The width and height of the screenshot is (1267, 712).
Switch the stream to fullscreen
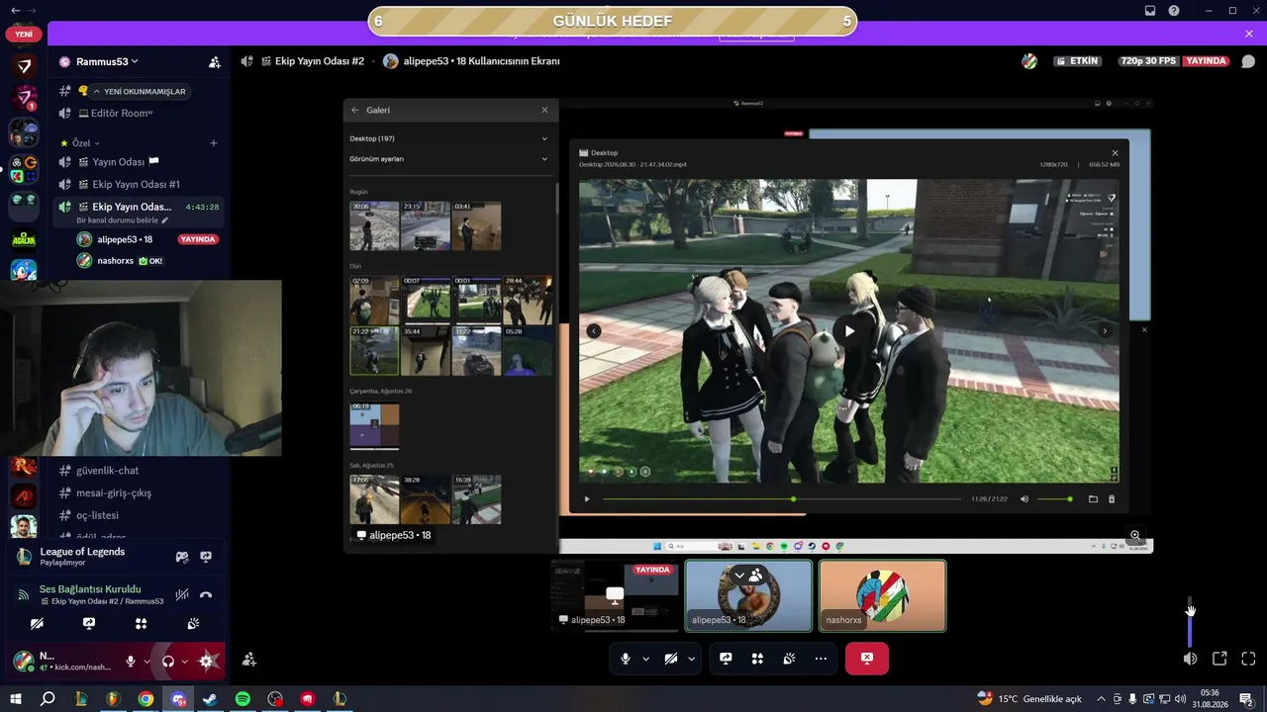(x=1248, y=659)
